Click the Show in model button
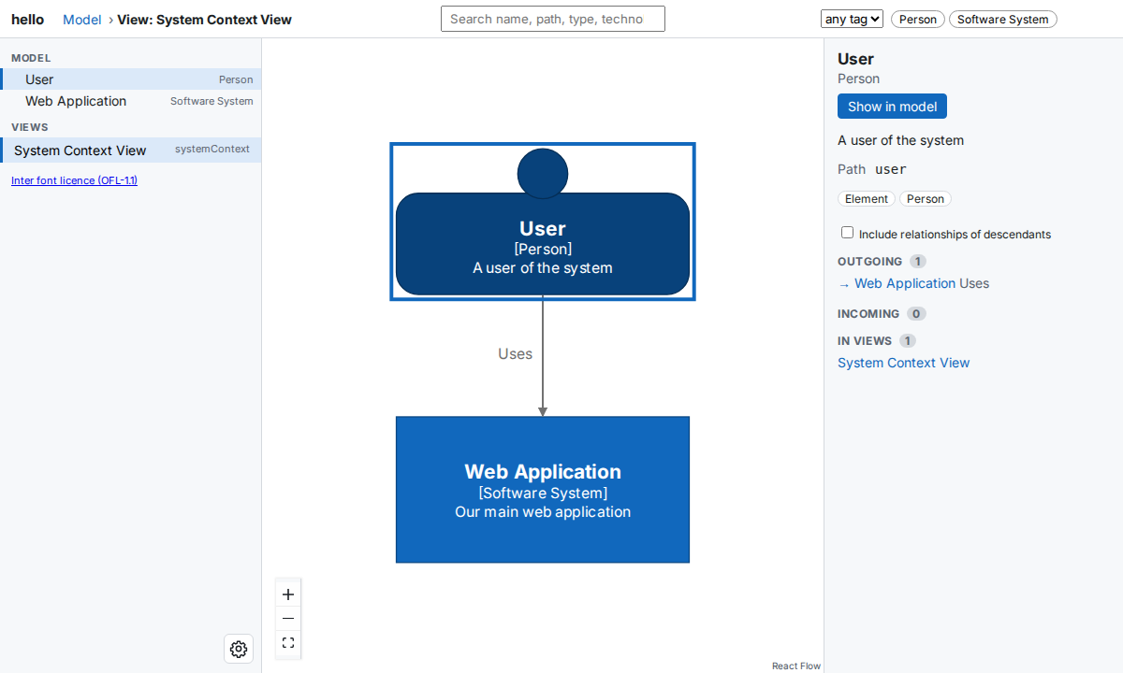The height and width of the screenshot is (673, 1123). pos(892,107)
